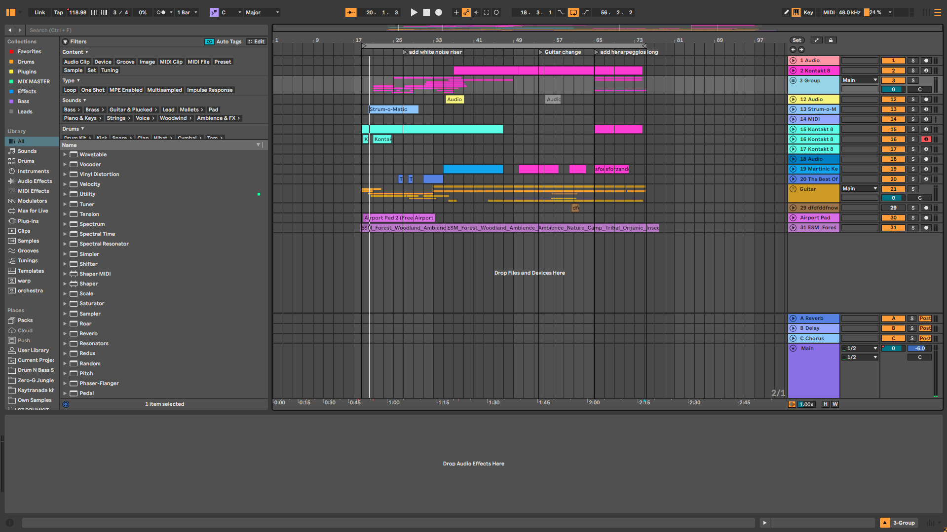Click the Arrangement Record button
This screenshot has height=532, width=947.
(438, 12)
